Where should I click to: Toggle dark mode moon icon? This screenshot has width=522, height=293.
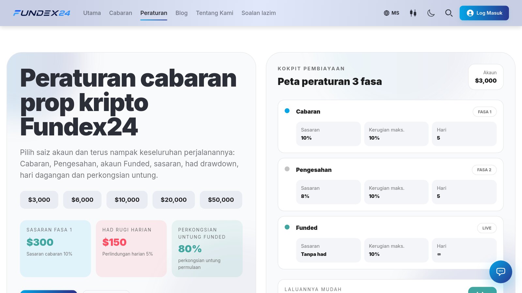[x=431, y=13]
